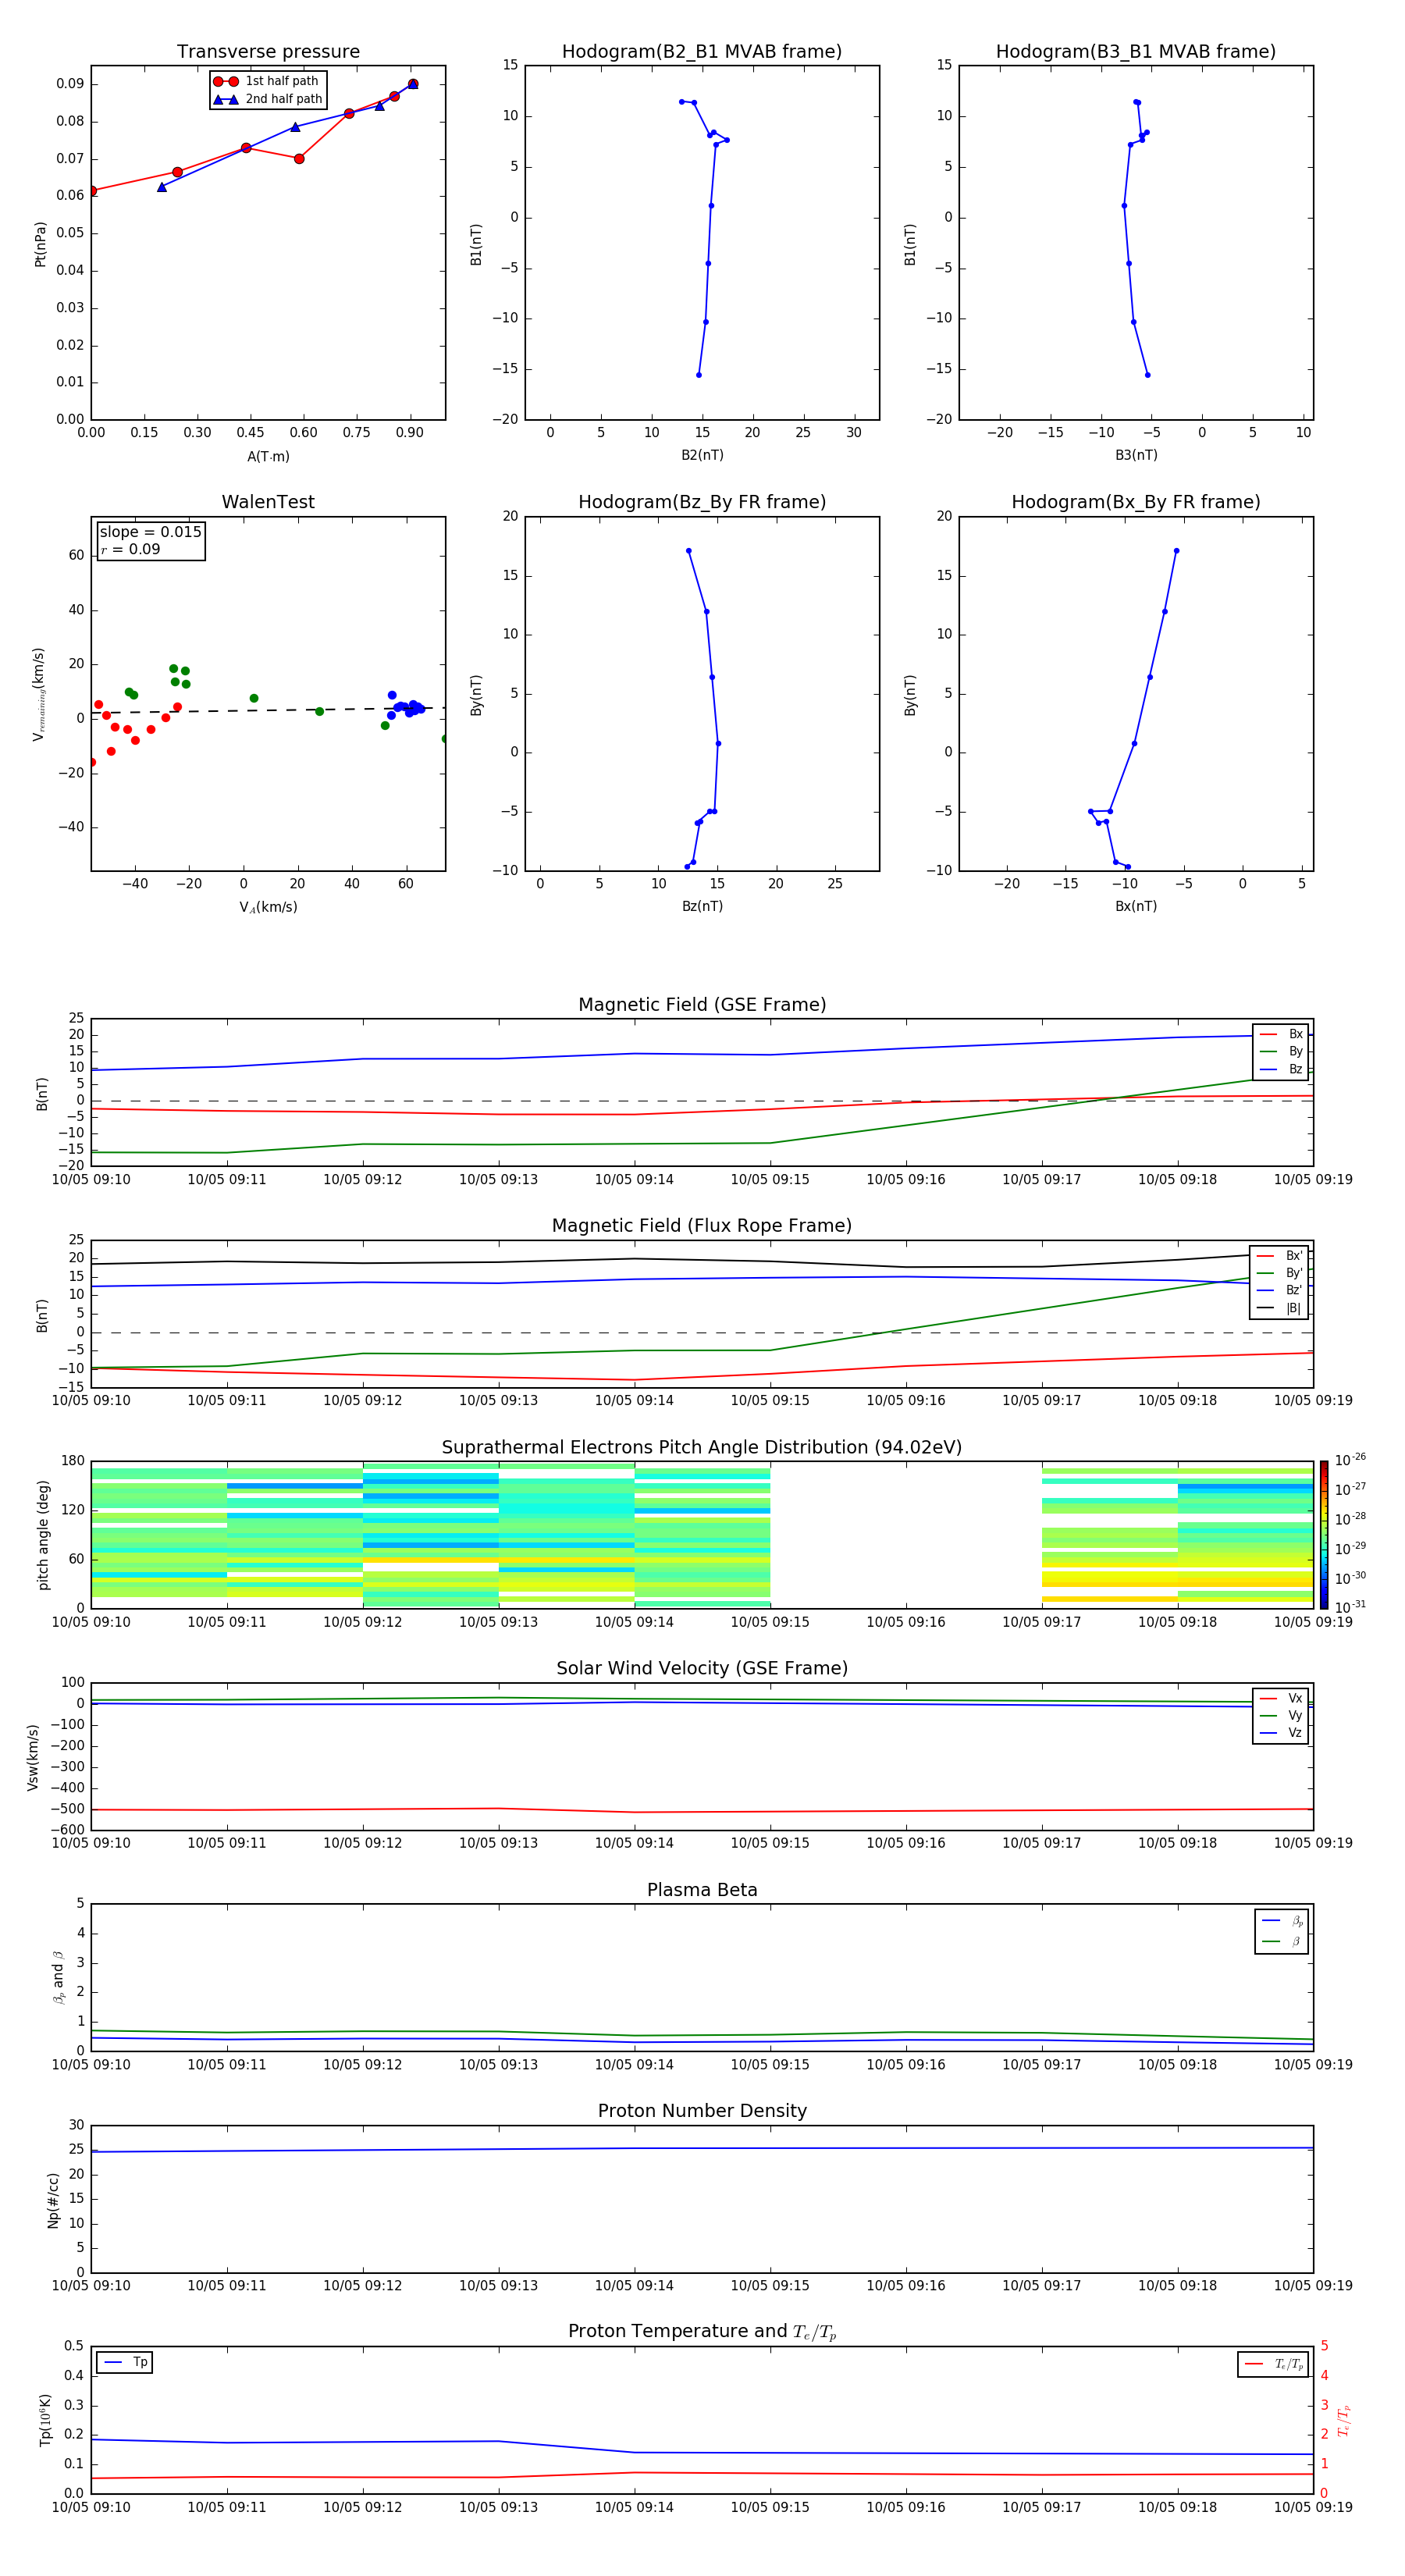Click the 'Hodogram(Bz_By FR frame)' title

(x=702, y=502)
